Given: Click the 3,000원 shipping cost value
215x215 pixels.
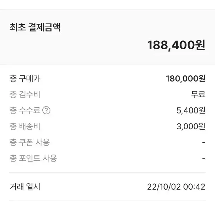Looking at the screenshot, I should [191, 127].
